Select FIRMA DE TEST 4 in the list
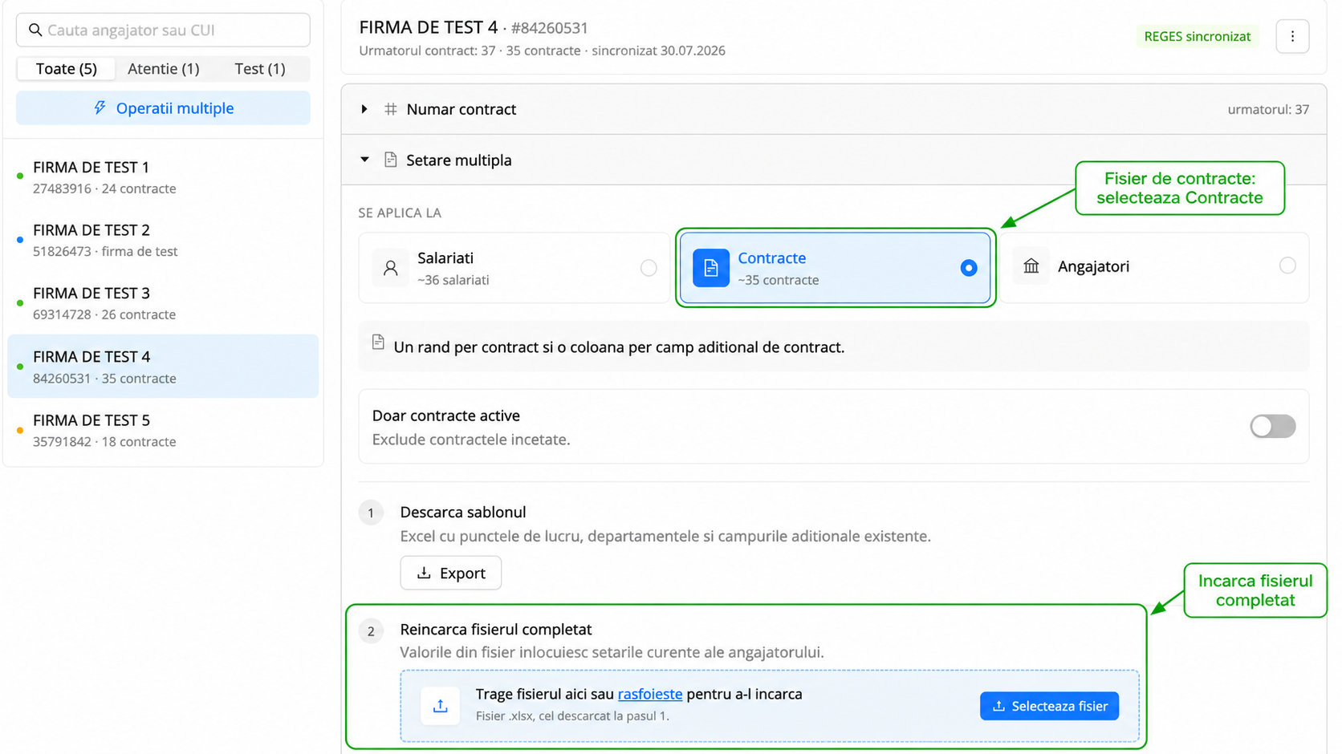 click(163, 367)
